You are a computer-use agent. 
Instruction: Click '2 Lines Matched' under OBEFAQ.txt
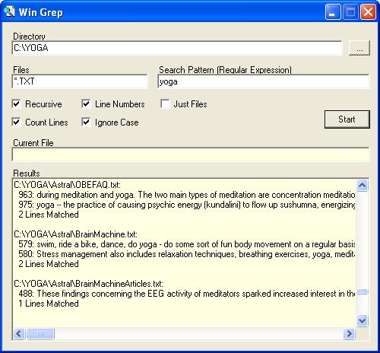pyautogui.click(x=49, y=215)
